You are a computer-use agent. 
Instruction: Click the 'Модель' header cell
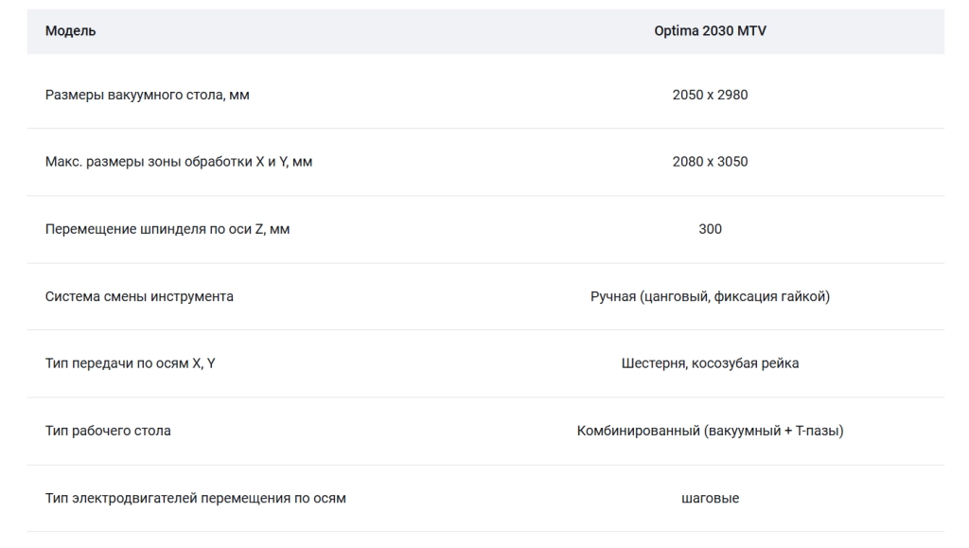(70, 31)
